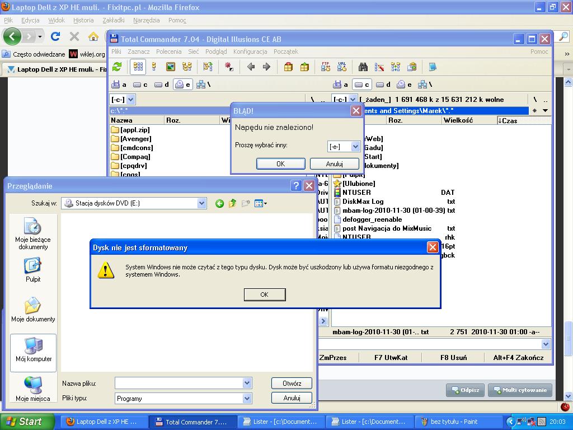Open Moje miejsca in places bar
The image size is (573, 430).
click(33, 389)
